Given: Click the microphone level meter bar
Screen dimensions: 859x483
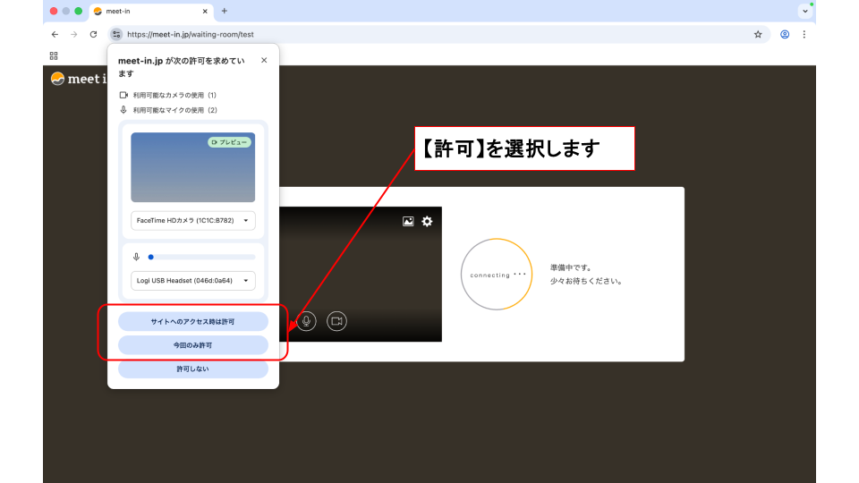Looking at the screenshot, I should [x=202, y=257].
